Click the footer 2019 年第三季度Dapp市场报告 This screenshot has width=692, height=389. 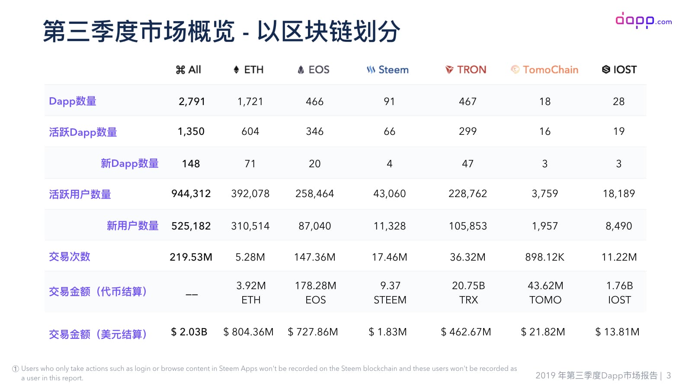click(596, 376)
